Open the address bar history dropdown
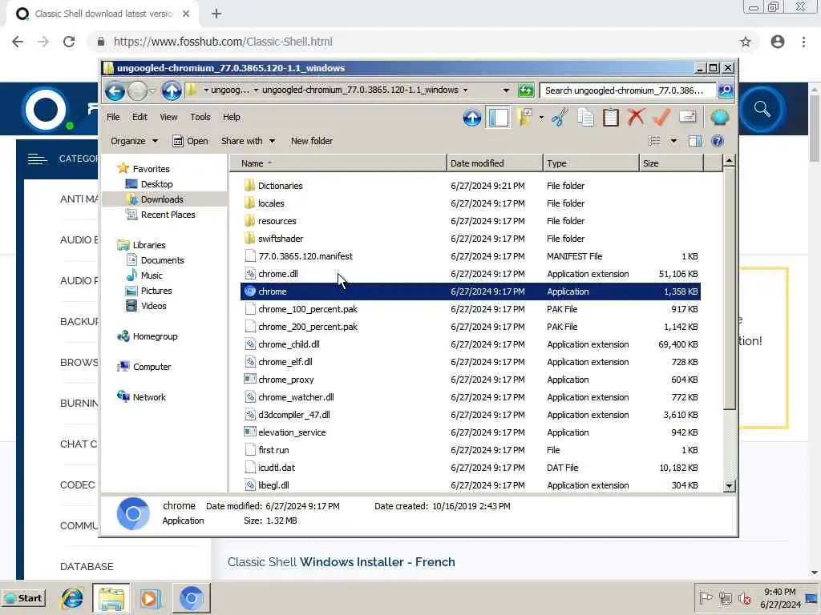Screen dimensions: 821x615 point(506,90)
